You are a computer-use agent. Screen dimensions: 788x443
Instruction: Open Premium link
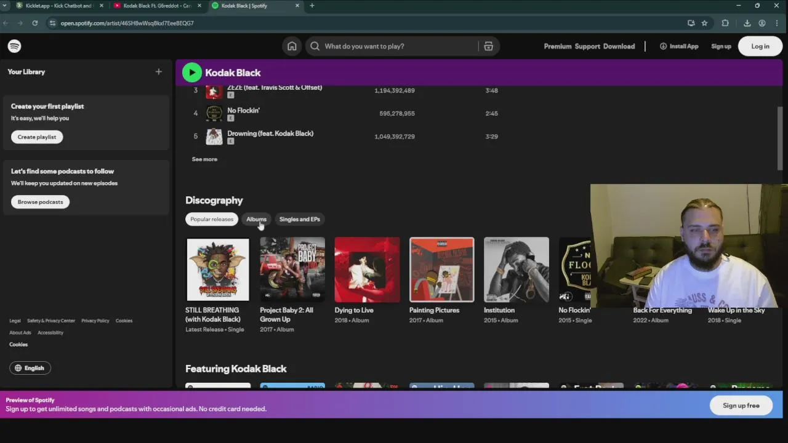(558, 46)
